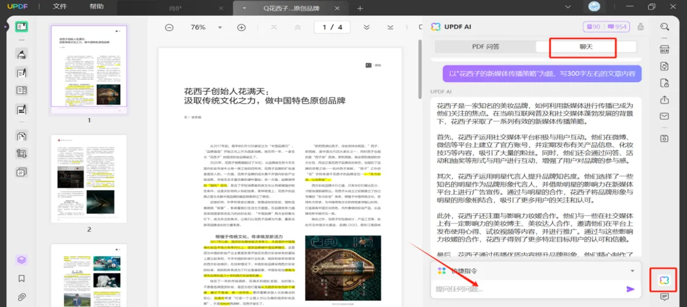Image resolution: width=687 pixels, height=307 pixels.
Task: Click the page number input field
Action: [332, 27]
